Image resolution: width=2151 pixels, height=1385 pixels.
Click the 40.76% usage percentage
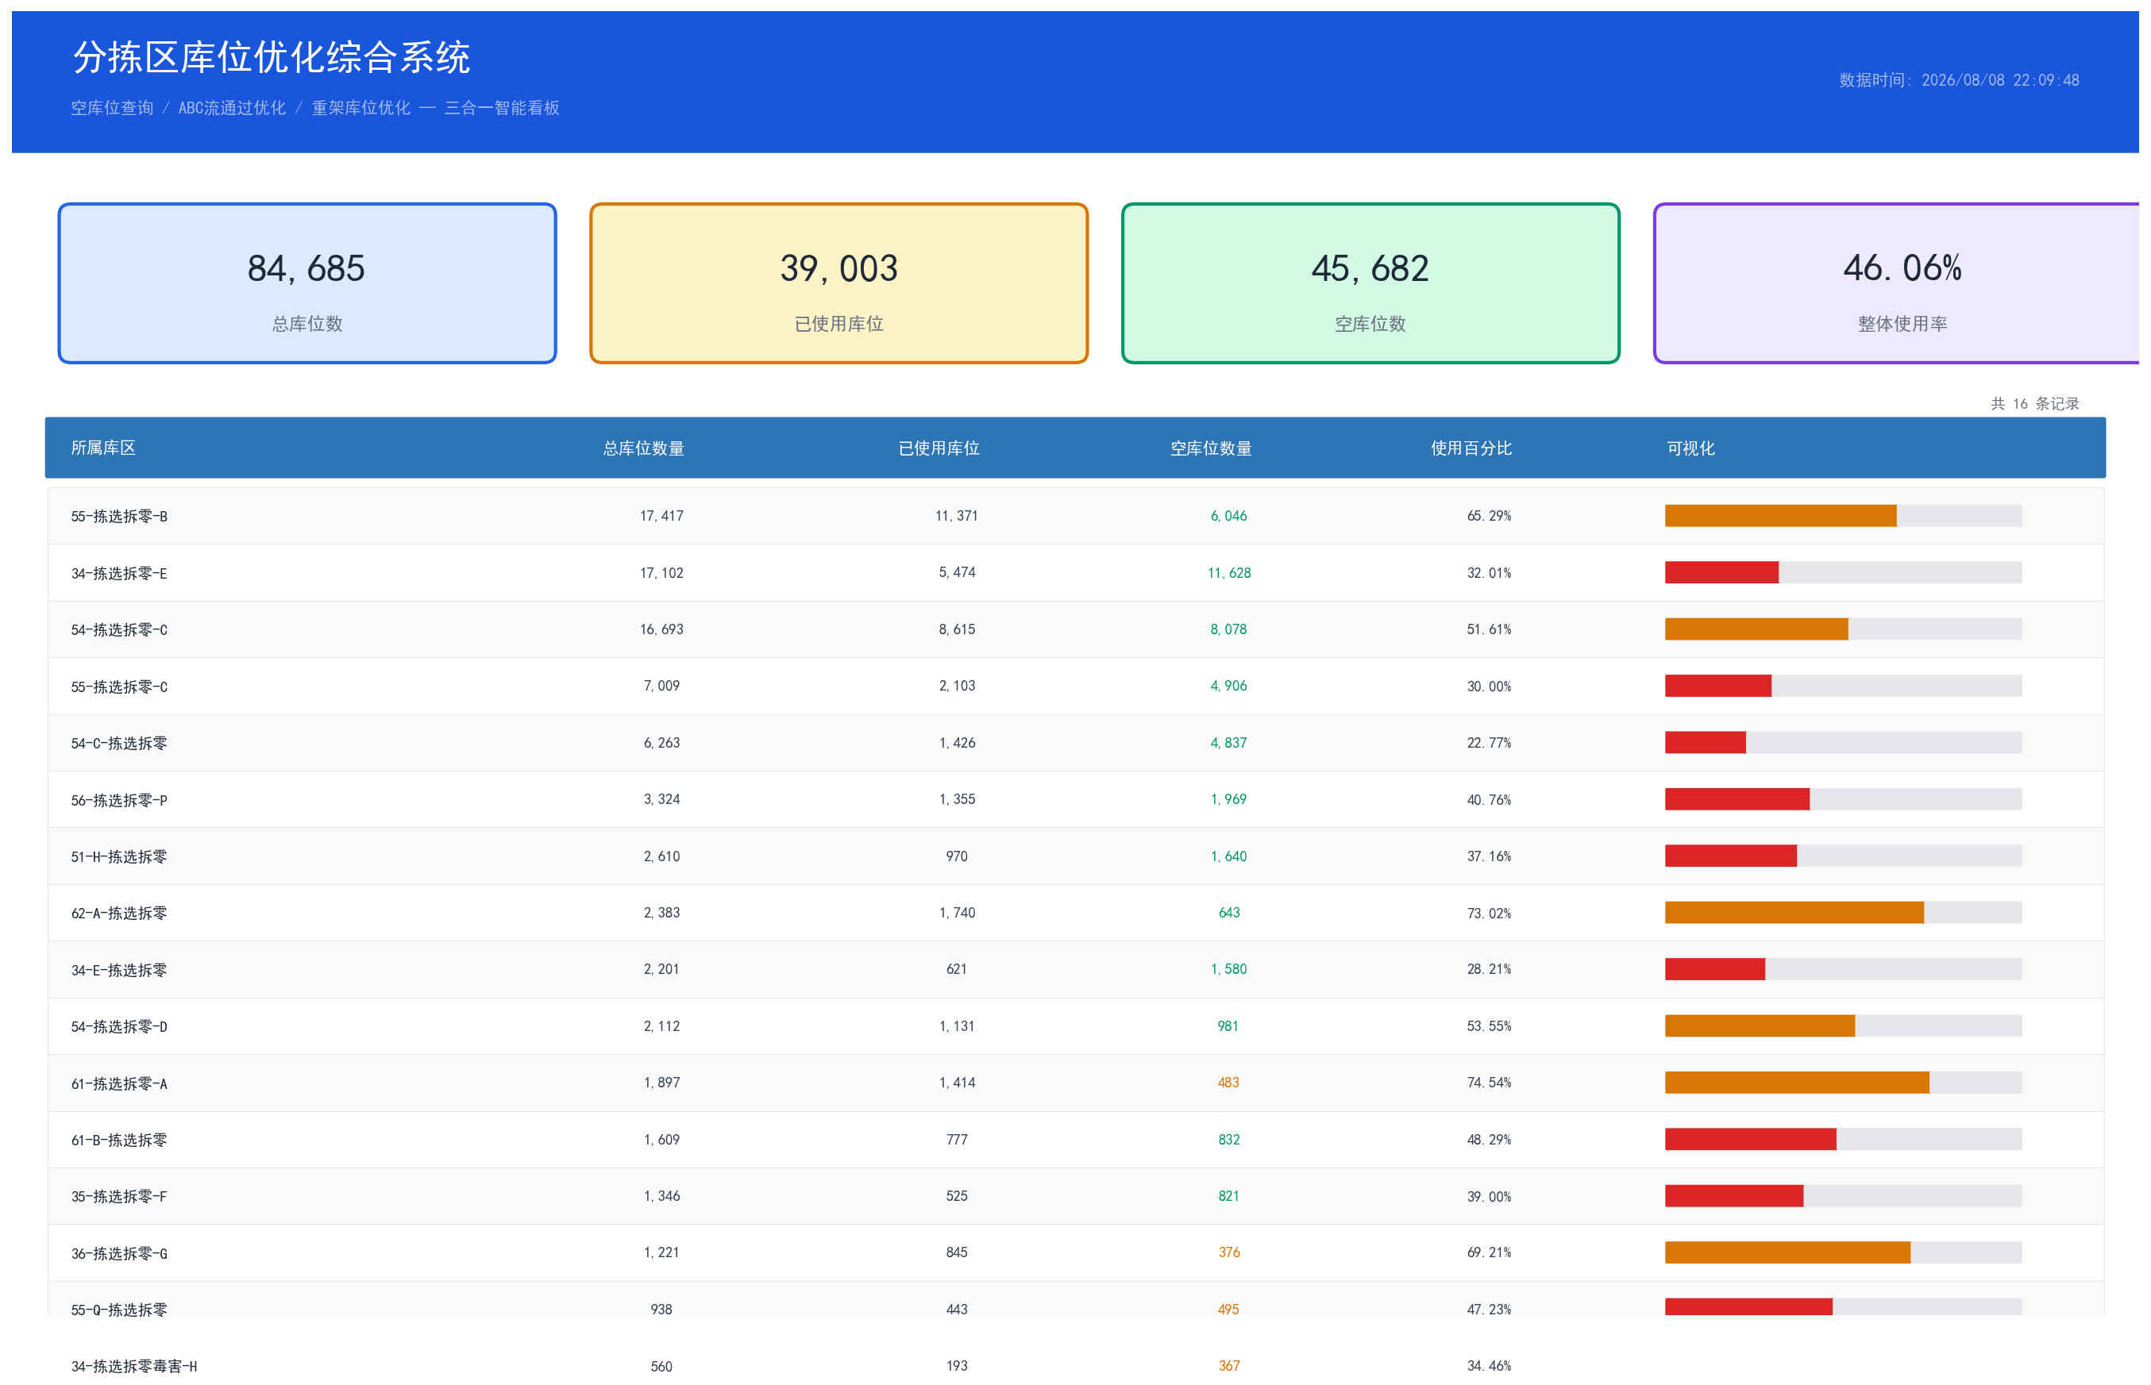tap(1489, 798)
